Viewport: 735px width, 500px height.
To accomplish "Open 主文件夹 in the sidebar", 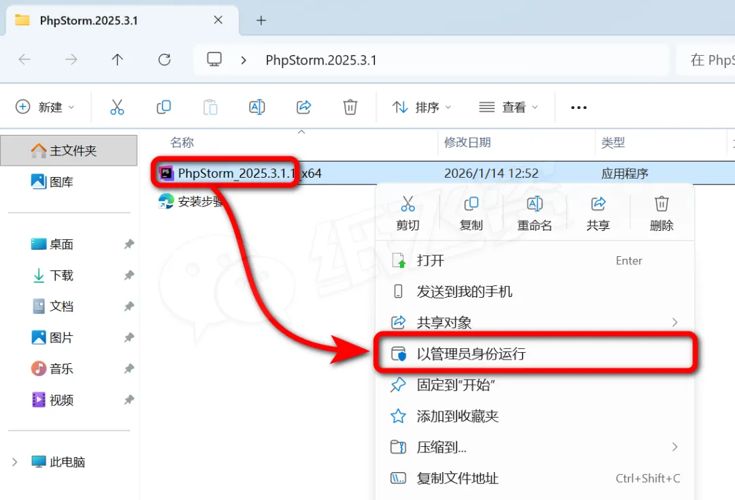I will tap(69, 151).
